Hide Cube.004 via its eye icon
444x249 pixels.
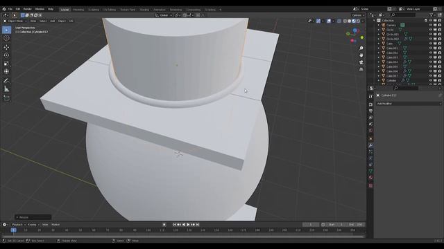click(430, 62)
